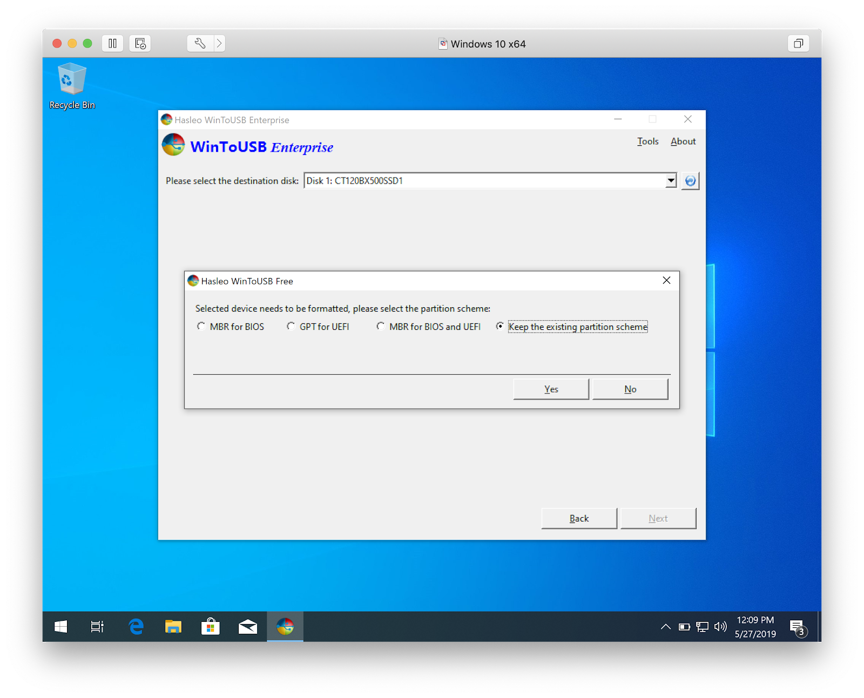Open the Recycle Bin desktop icon
Screen dimensions: 864x698
[x=72, y=86]
